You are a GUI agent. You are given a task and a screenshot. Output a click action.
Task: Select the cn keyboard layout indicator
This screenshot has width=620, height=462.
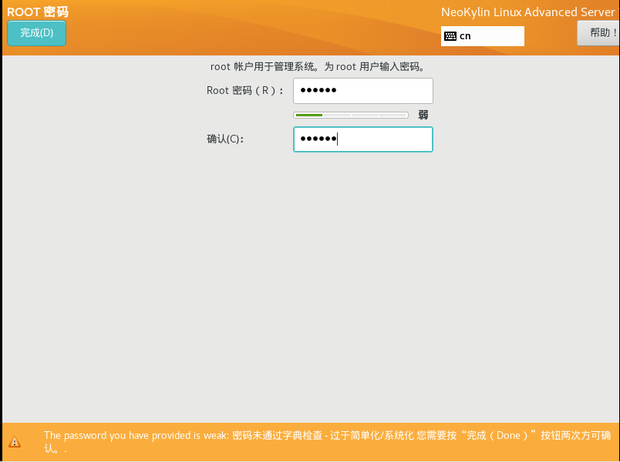tap(483, 36)
